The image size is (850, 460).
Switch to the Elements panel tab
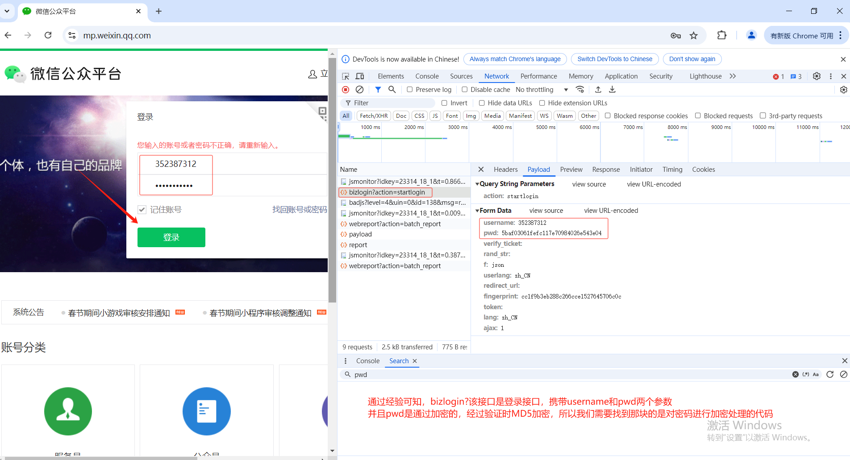pos(391,76)
